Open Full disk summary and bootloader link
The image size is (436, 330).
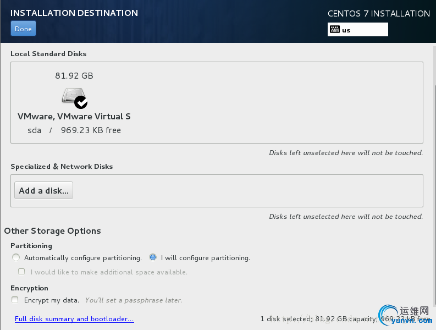pyautogui.click(x=74, y=319)
